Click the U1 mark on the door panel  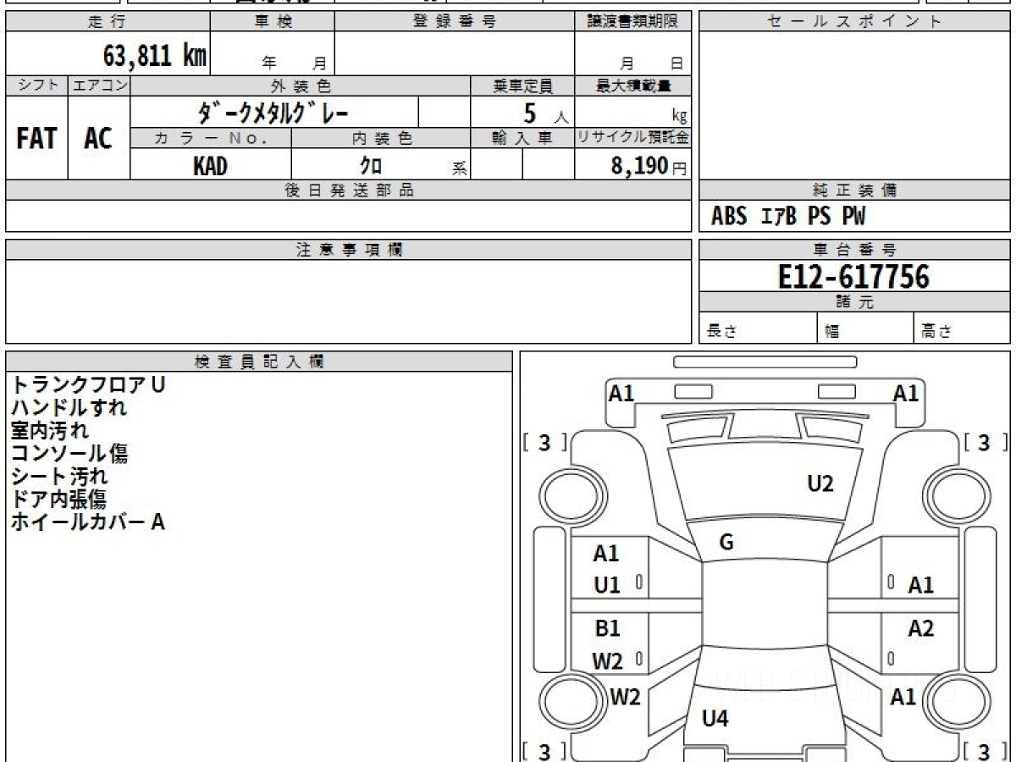[x=607, y=585]
